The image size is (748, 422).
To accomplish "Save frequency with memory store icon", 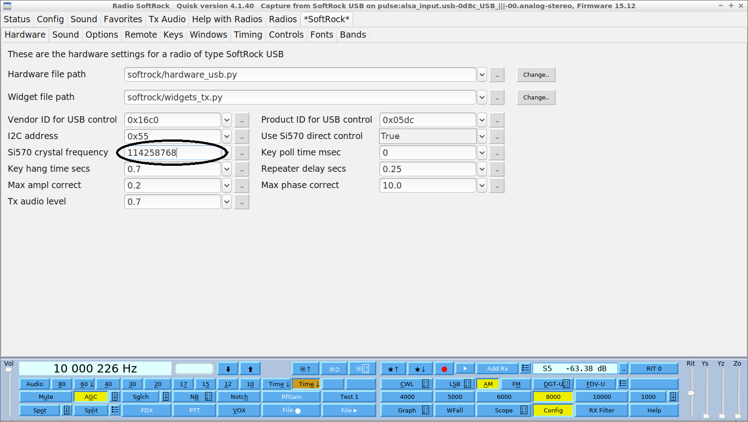I will click(305, 369).
